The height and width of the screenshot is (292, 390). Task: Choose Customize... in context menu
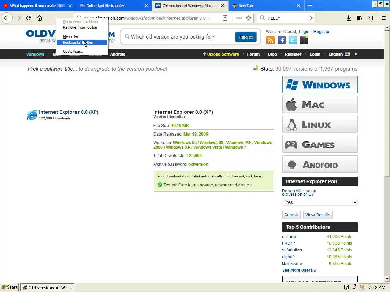pyautogui.click(x=82, y=51)
